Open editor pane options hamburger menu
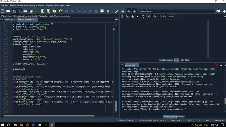 pos(117,20)
